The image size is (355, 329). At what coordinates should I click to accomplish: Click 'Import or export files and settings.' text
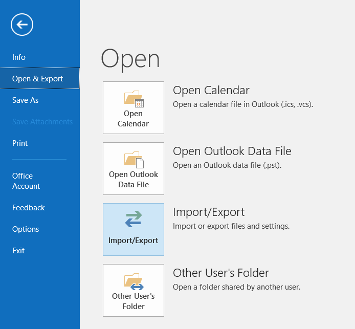click(x=231, y=226)
